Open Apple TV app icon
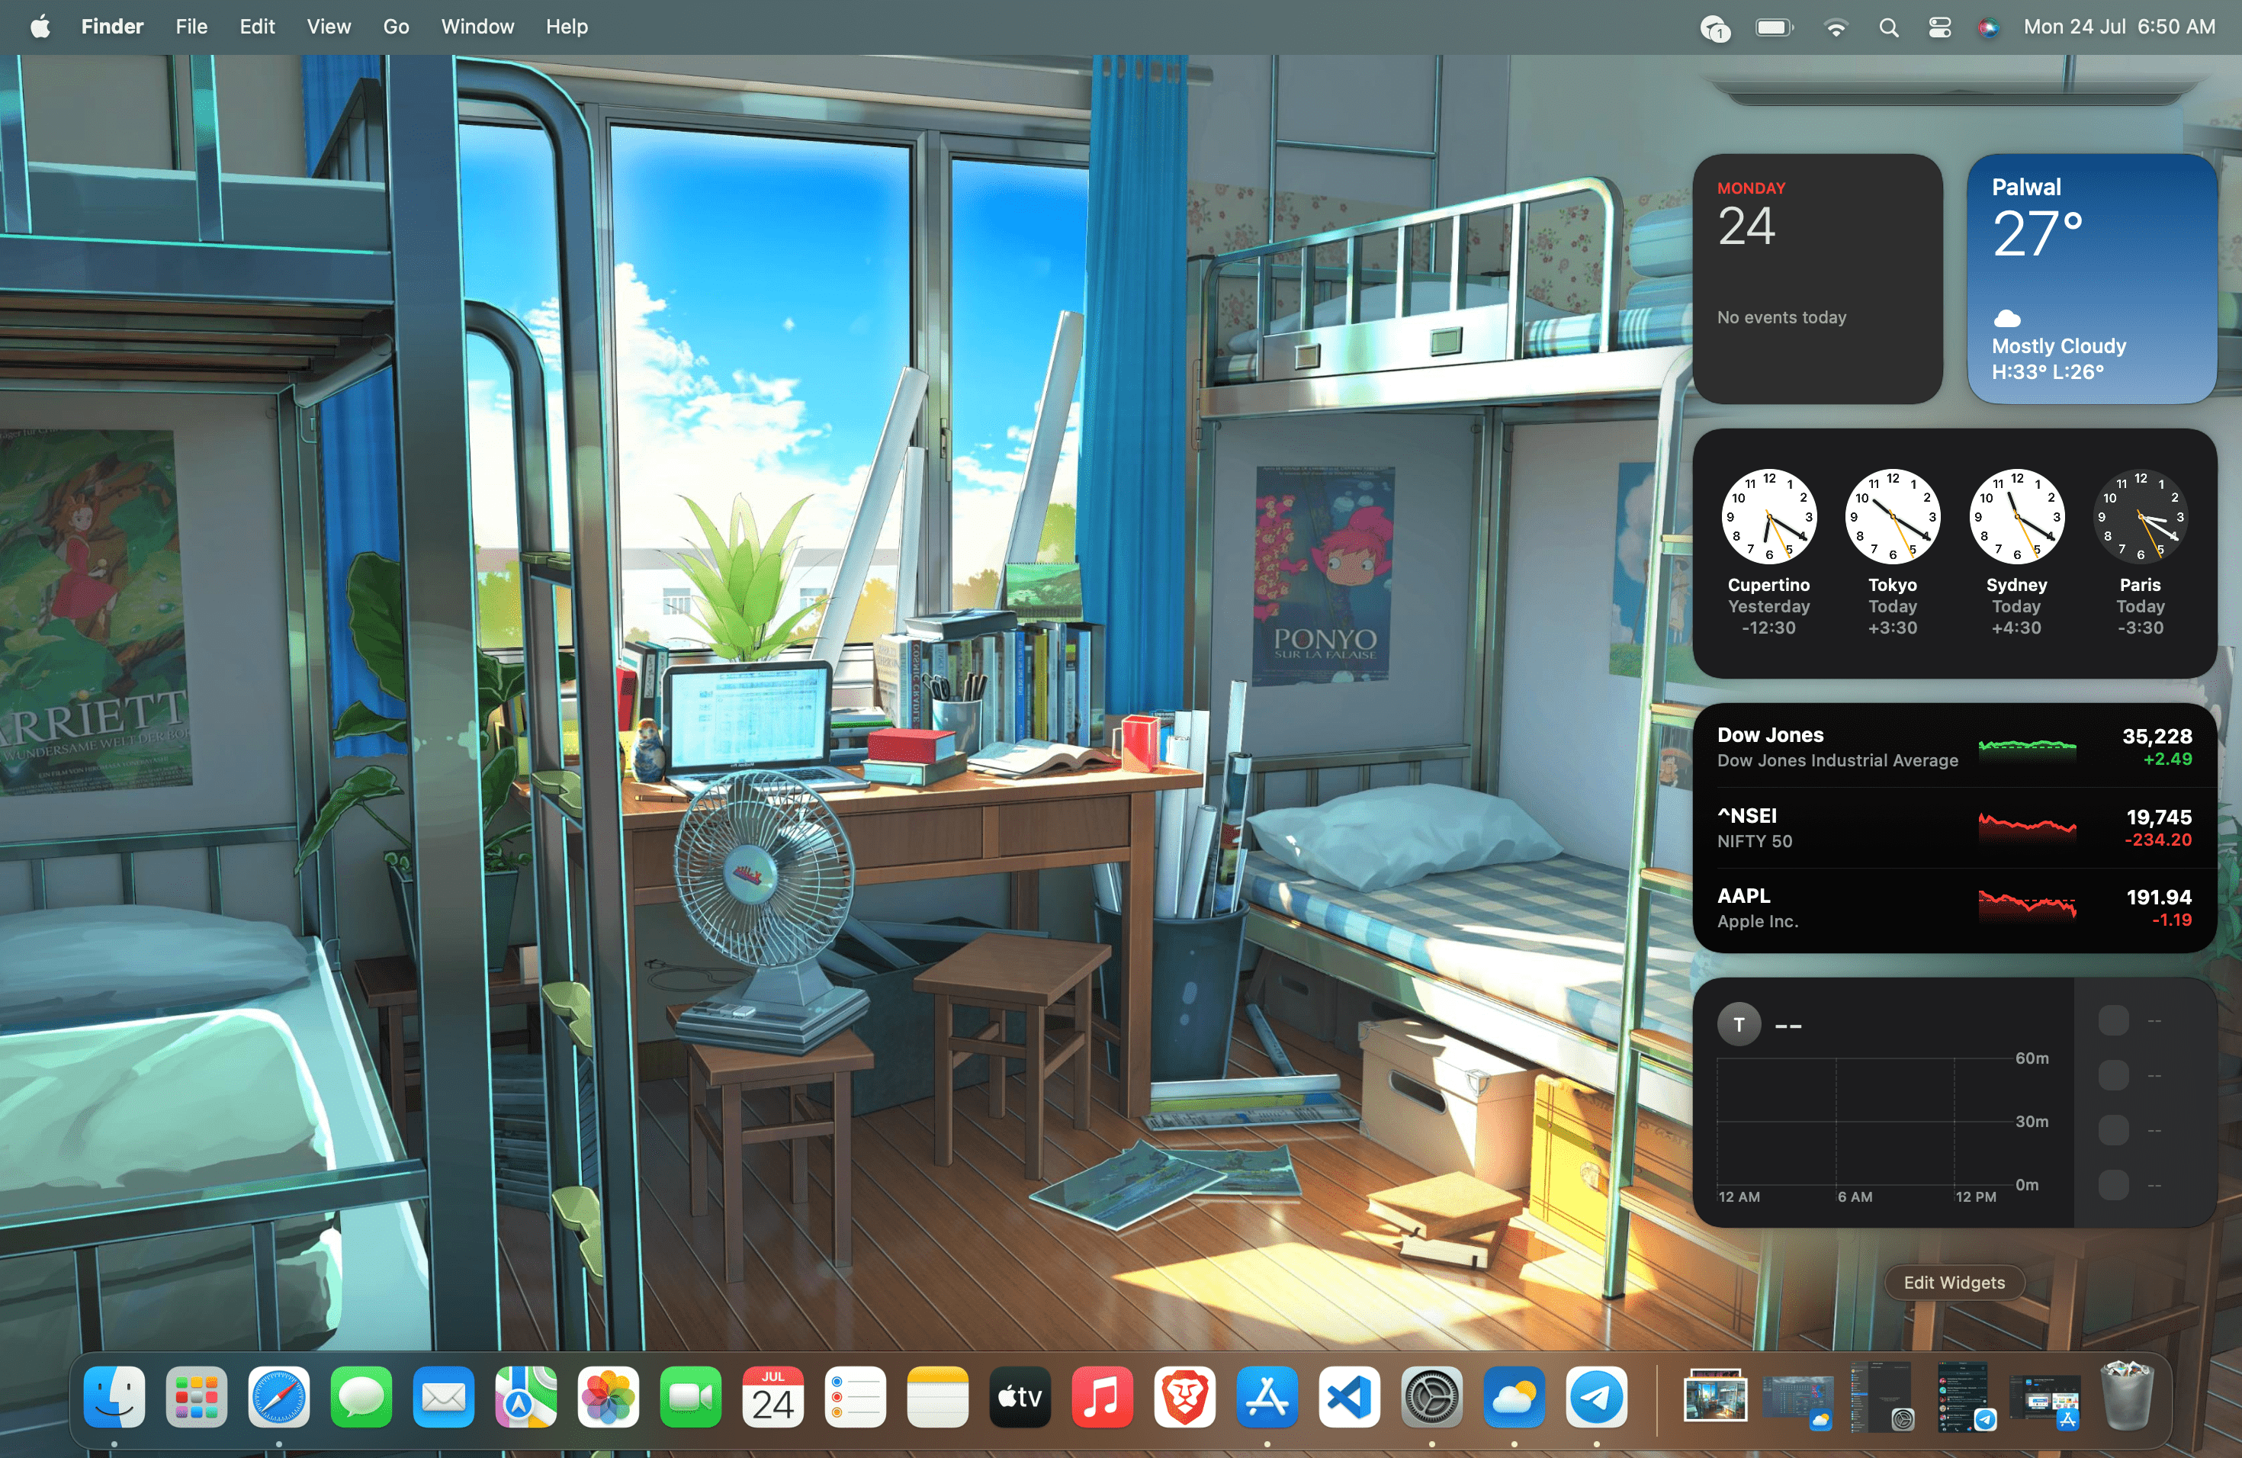 point(1020,1397)
